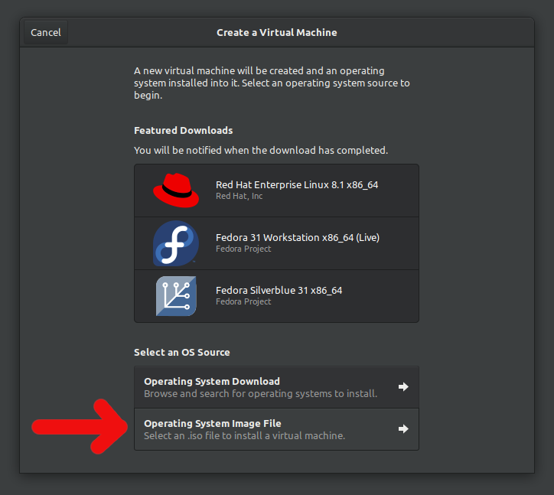Click 'Select an .iso file' description text
Viewport: 554px width, 495px height.
pos(244,436)
